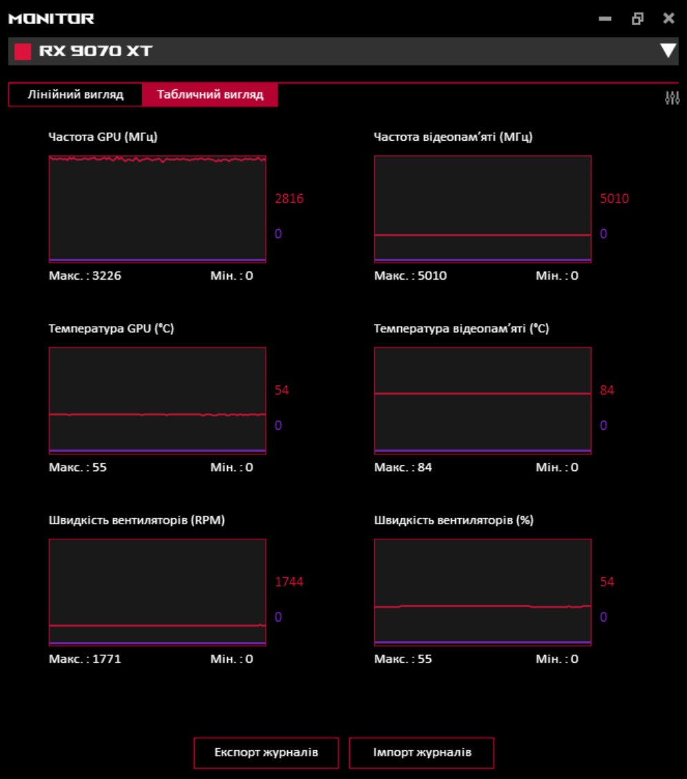Click the Частота відеопам'яті (МГц) graph
687x779 pixels.
coord(483,209)
